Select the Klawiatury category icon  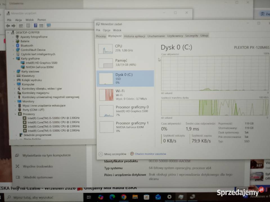coord(19,76)
